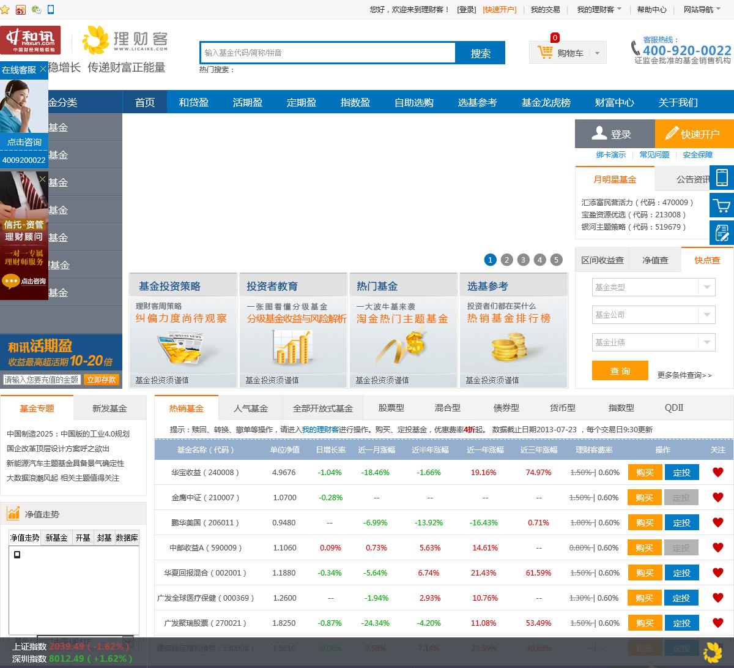Open the 基金类型 dropdown
The image size is (734, 668).
tap(653, 287)
